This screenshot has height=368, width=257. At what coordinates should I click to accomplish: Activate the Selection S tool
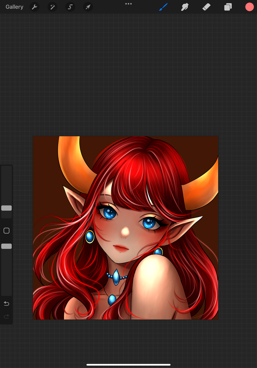(x=70, y=7)
